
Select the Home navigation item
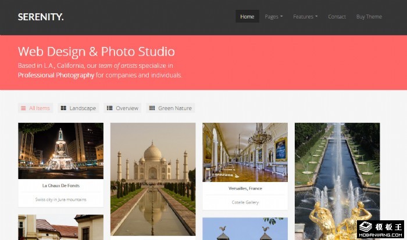pyautogui.click(x=247, y=17)
